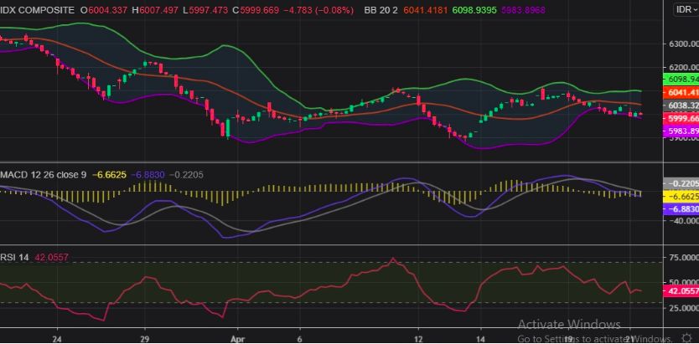Click the 6200.00 price scale value
This screenshot has width=699, height=344.
[684, 68]
